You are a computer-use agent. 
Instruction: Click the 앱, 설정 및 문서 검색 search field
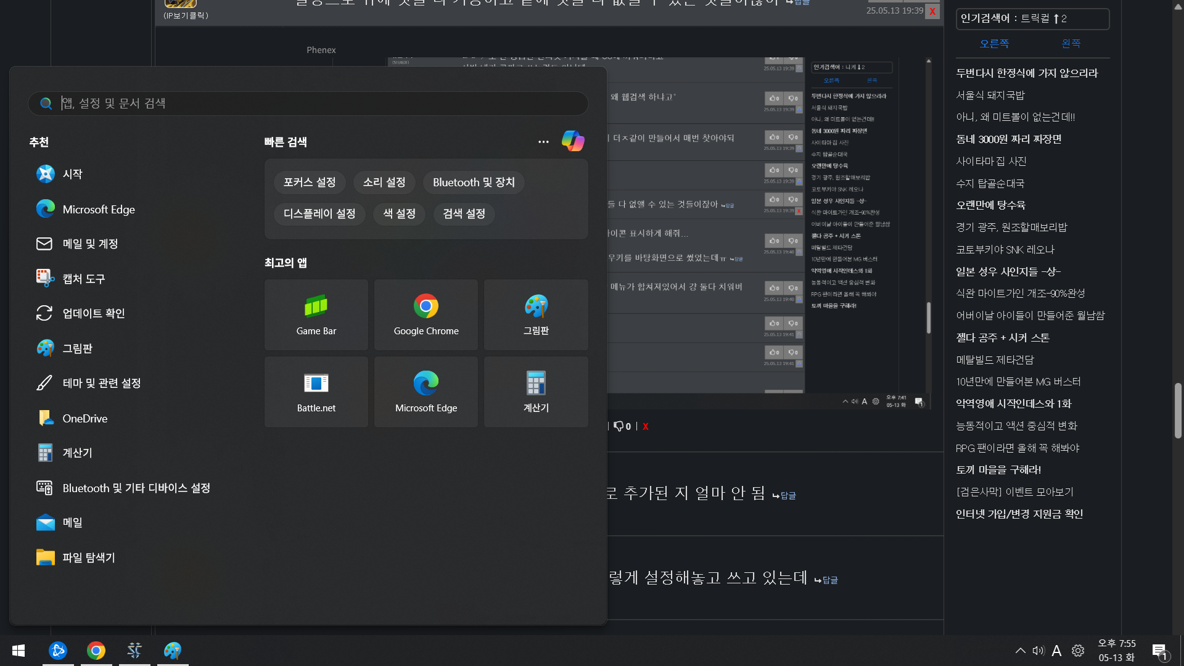[x=308, y=104]
